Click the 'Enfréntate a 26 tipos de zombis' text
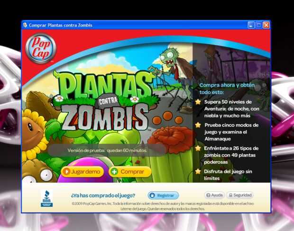 (231, 155)
